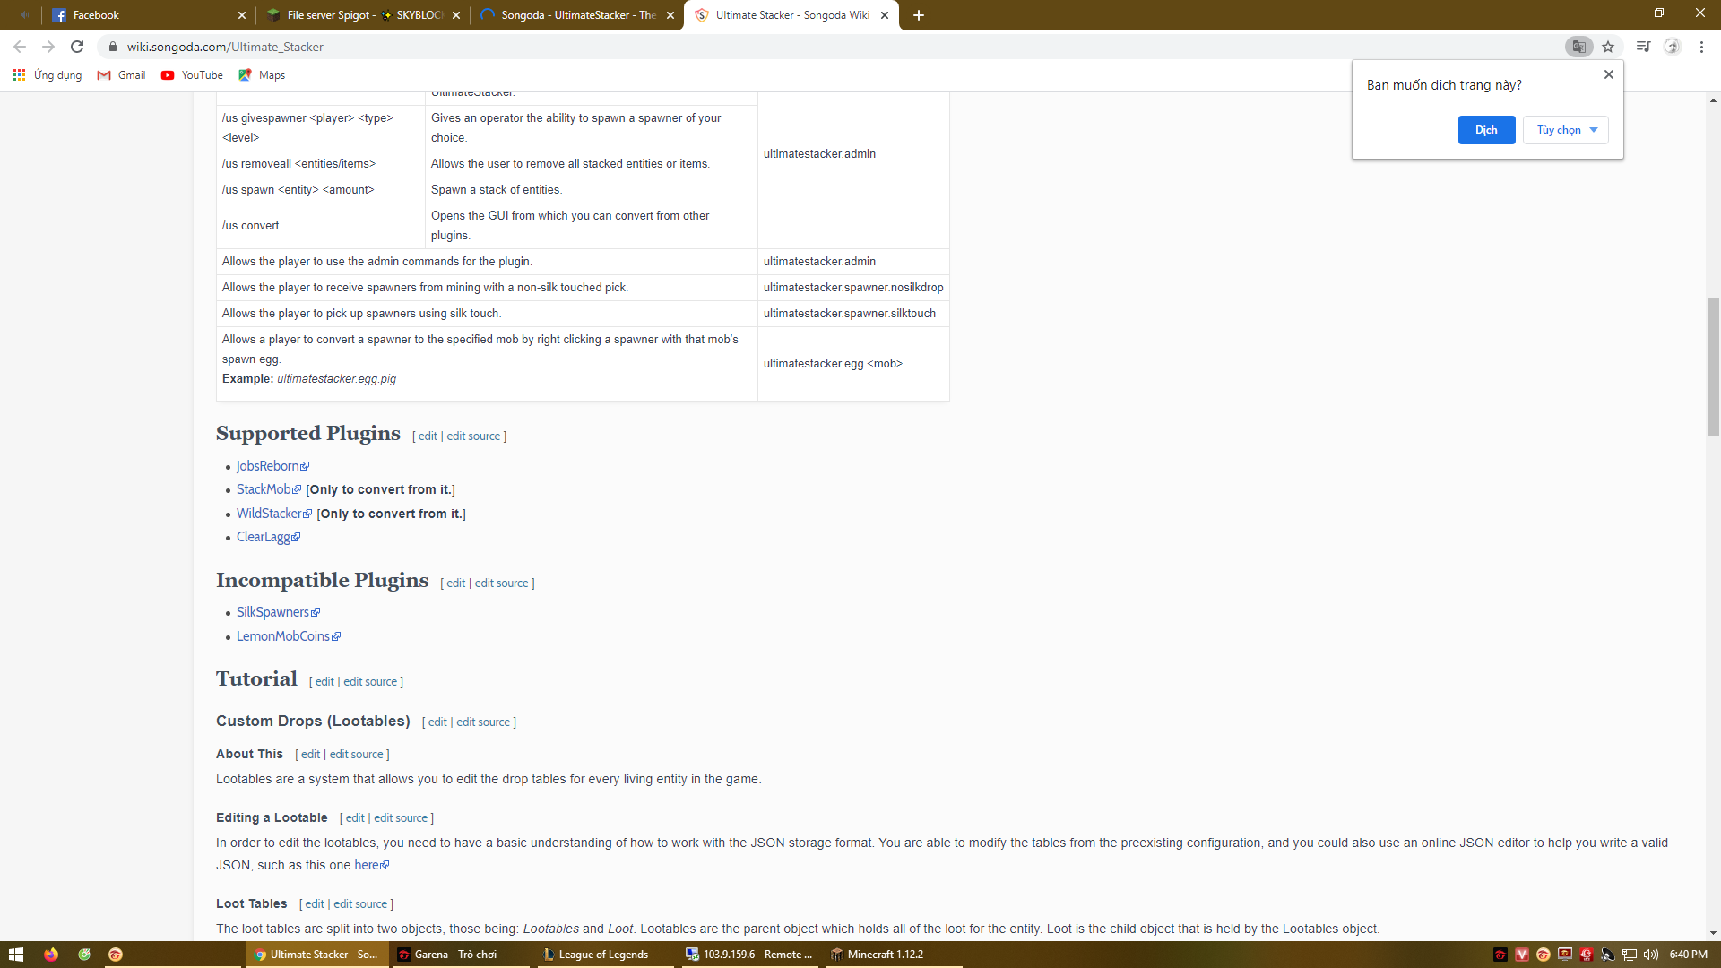The height and width of the screenshot is (968, 1721).
Task: Open the media control icon in the toolbar
Action: (x=1642, y=47)
